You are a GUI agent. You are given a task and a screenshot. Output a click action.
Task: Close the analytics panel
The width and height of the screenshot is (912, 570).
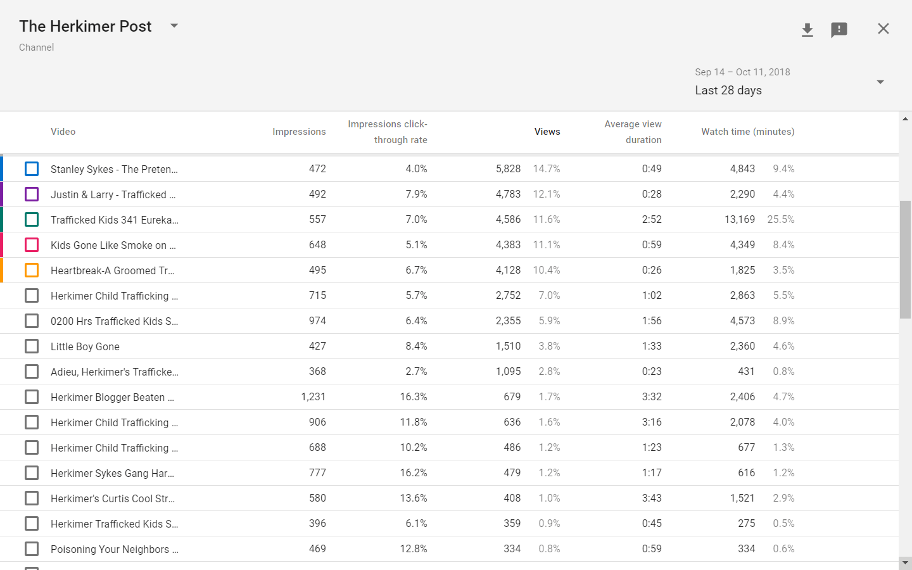click(x=883, y=28)
